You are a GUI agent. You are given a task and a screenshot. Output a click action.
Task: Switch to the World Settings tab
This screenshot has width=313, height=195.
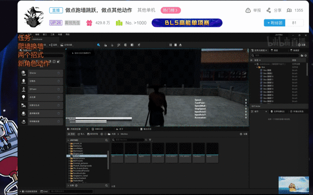click(278, 112)
